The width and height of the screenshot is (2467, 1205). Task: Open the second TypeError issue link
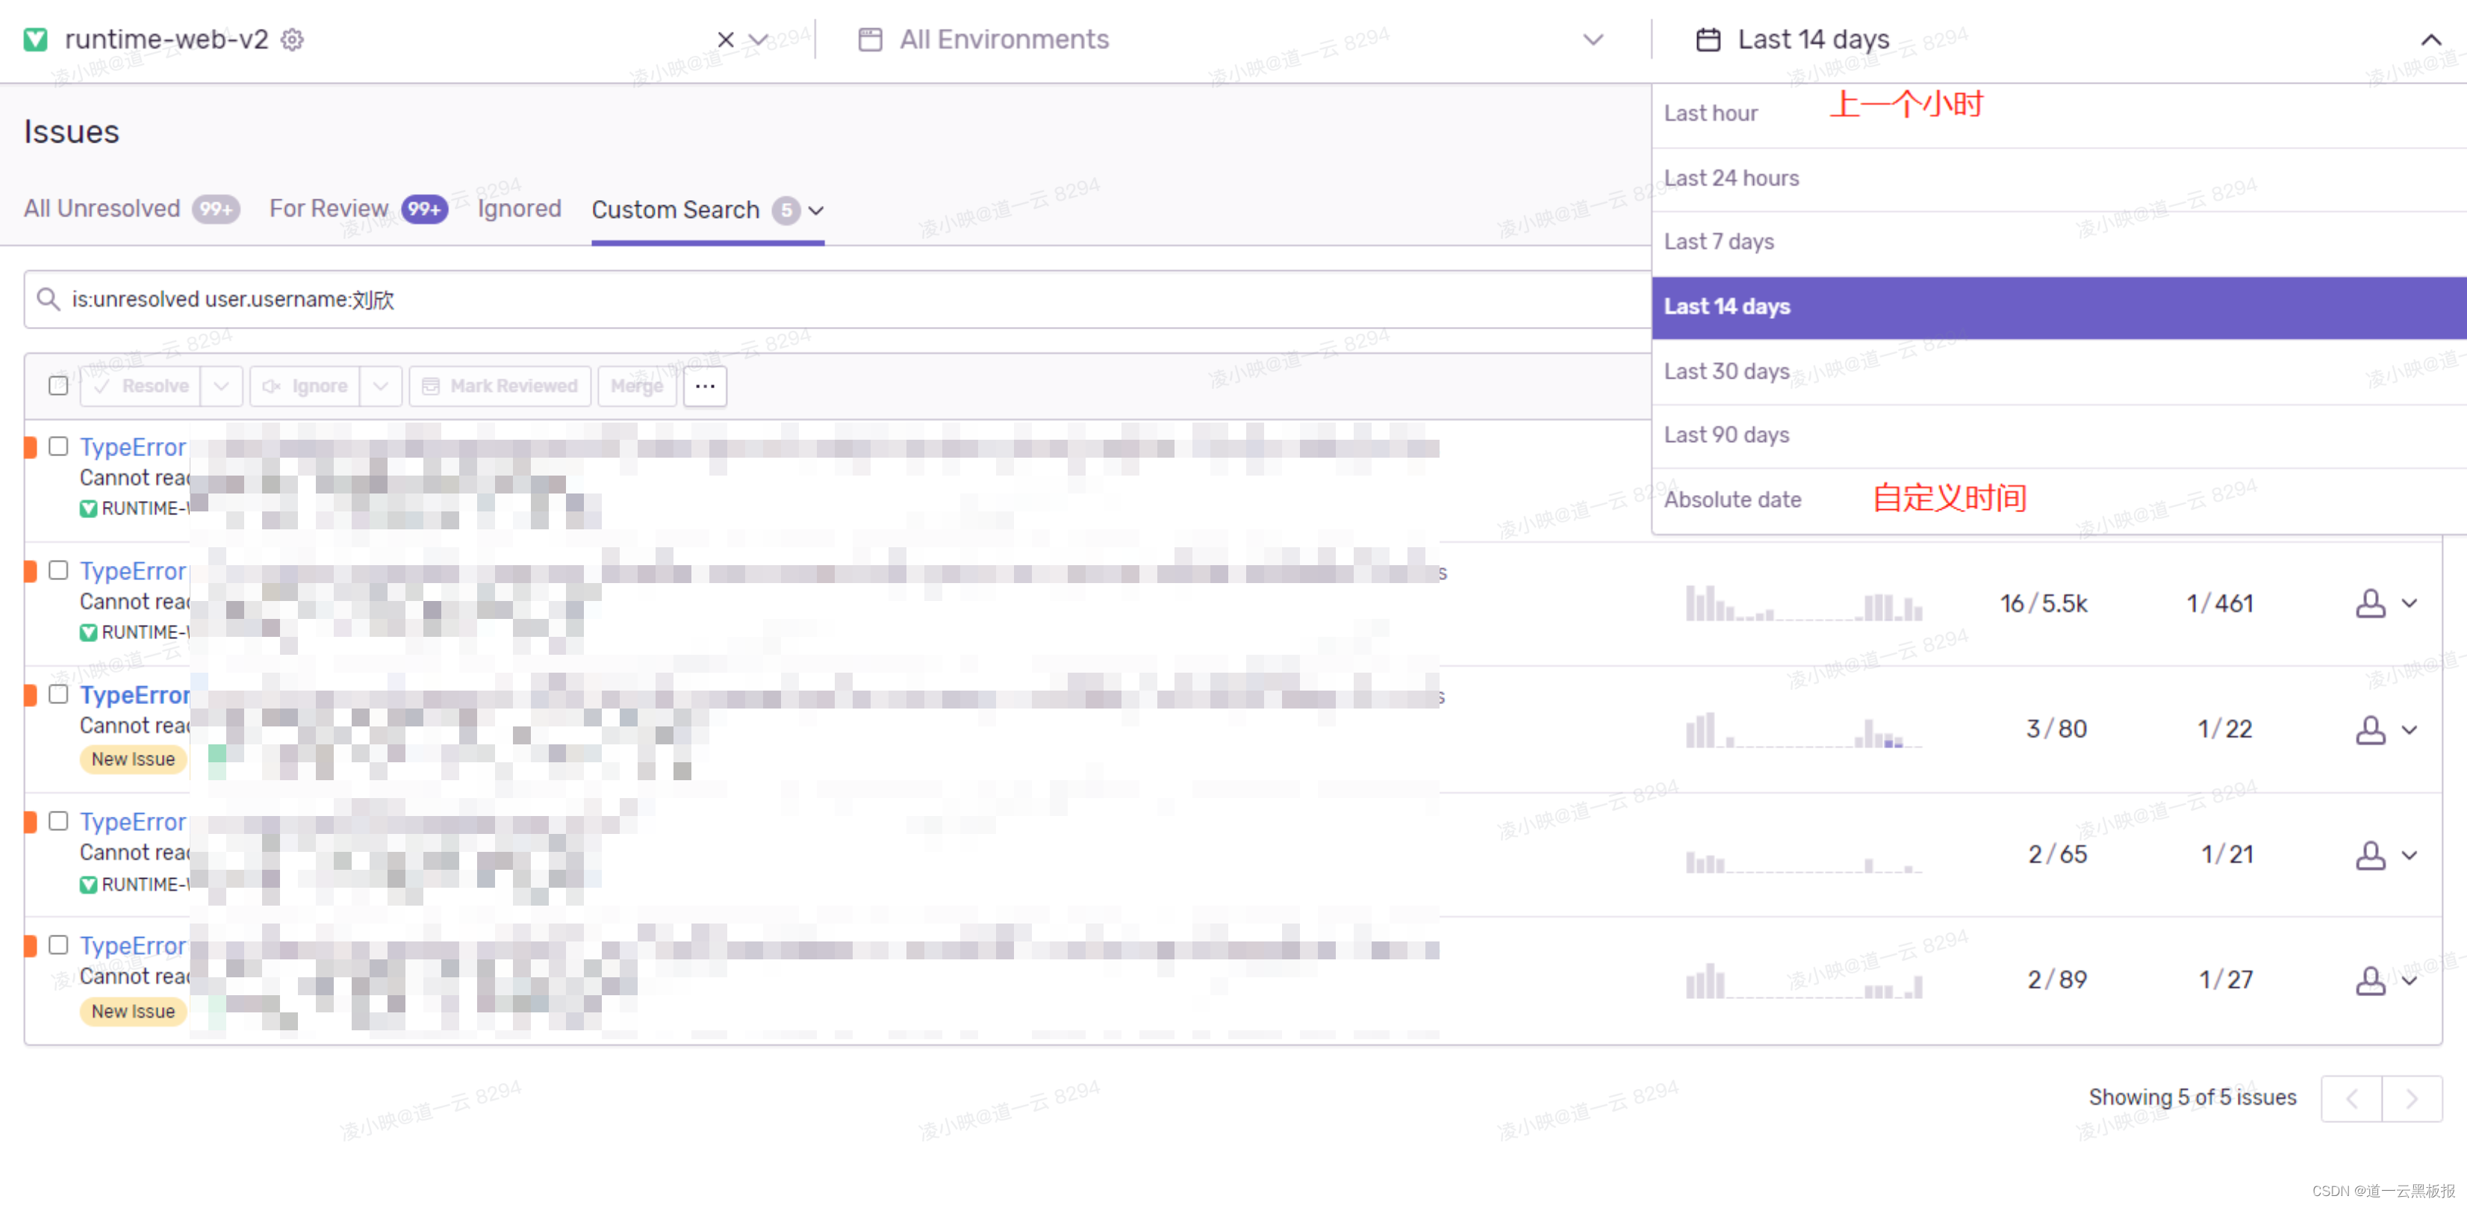click(132, 571)
